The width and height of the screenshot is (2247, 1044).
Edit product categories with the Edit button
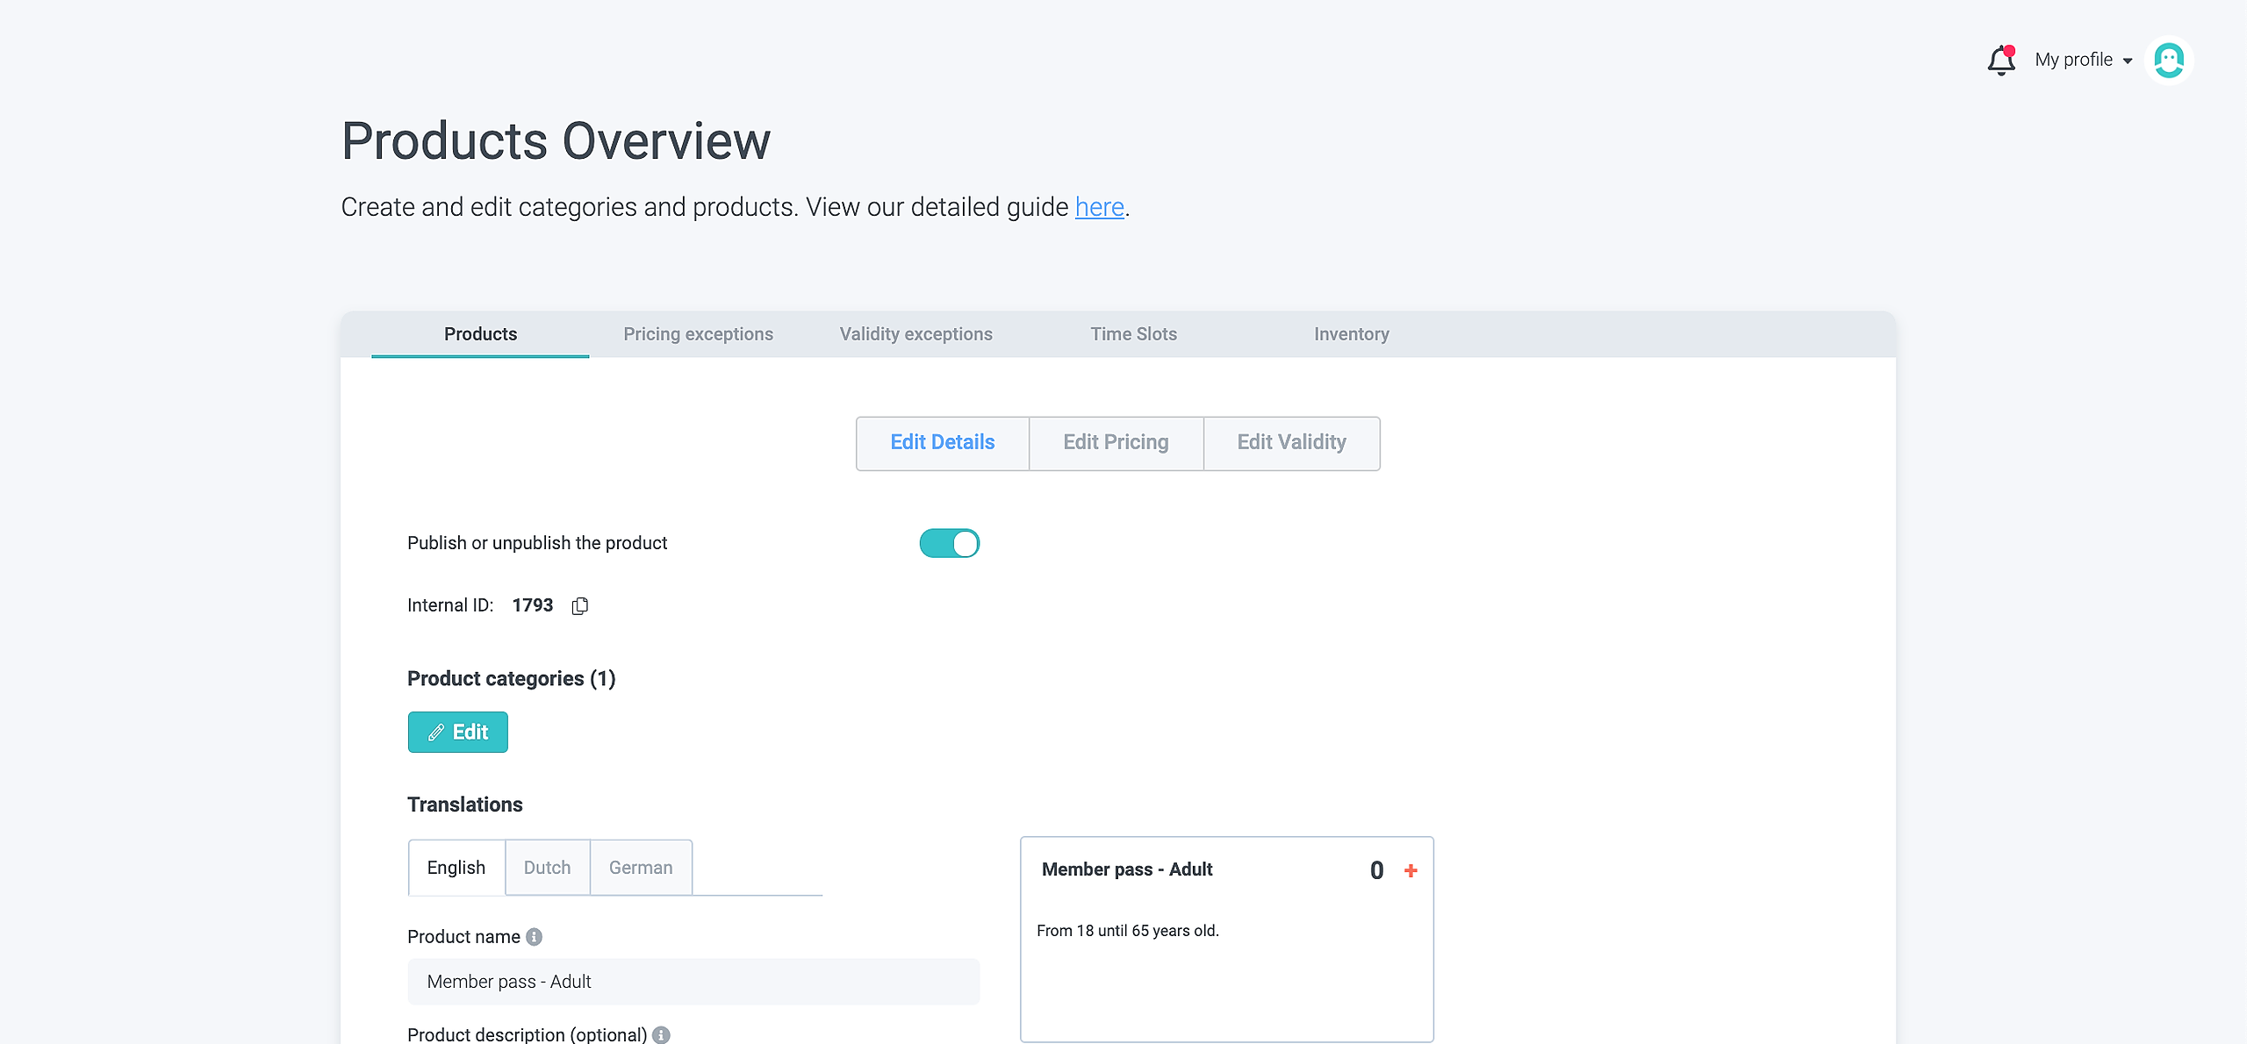point(457,732)
